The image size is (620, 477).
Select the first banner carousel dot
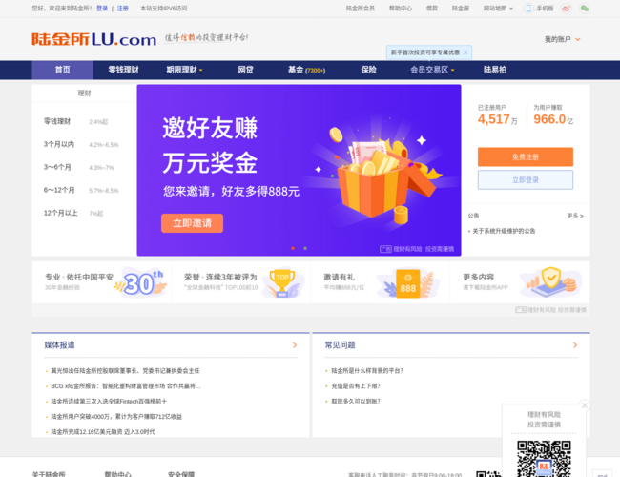point(293,248)
